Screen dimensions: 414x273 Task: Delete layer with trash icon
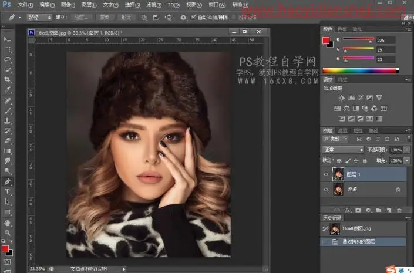(x=399, y=210)
